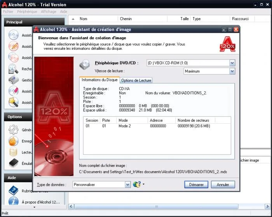Screen dimensions: 272x217
Task: Open the Type de données dropdown
Action: tap(128, 185)
